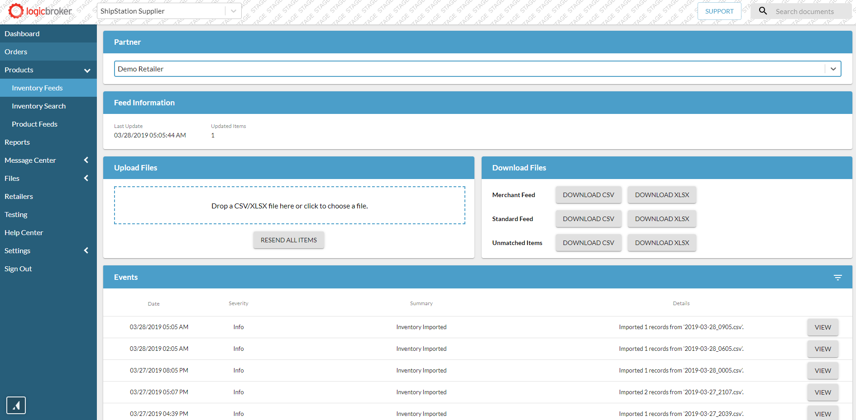
Task: Download Unmatched Items as XLSX
Action: click(x=662, y=243)
